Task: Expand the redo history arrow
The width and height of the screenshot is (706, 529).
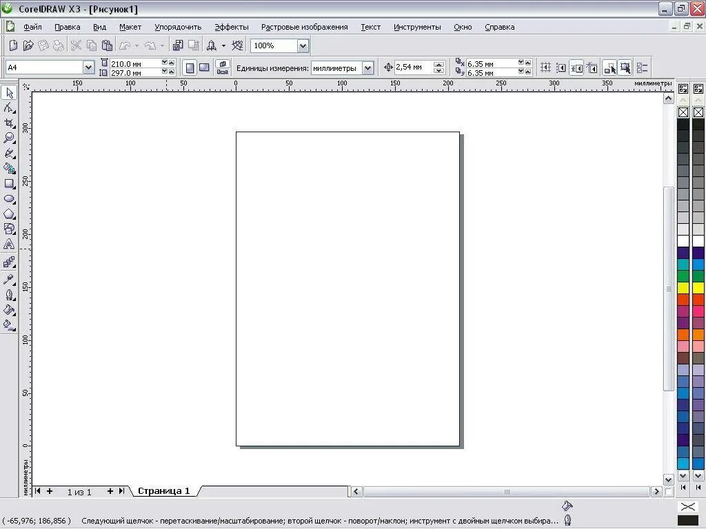Action: click(162, 45)
